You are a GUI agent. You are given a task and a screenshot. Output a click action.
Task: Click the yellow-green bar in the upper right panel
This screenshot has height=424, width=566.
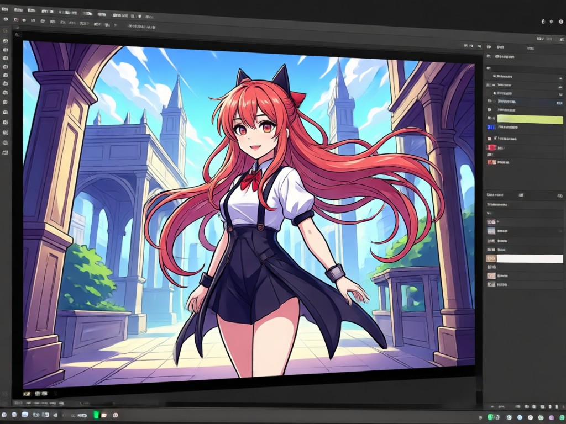[x=530, y=119]
